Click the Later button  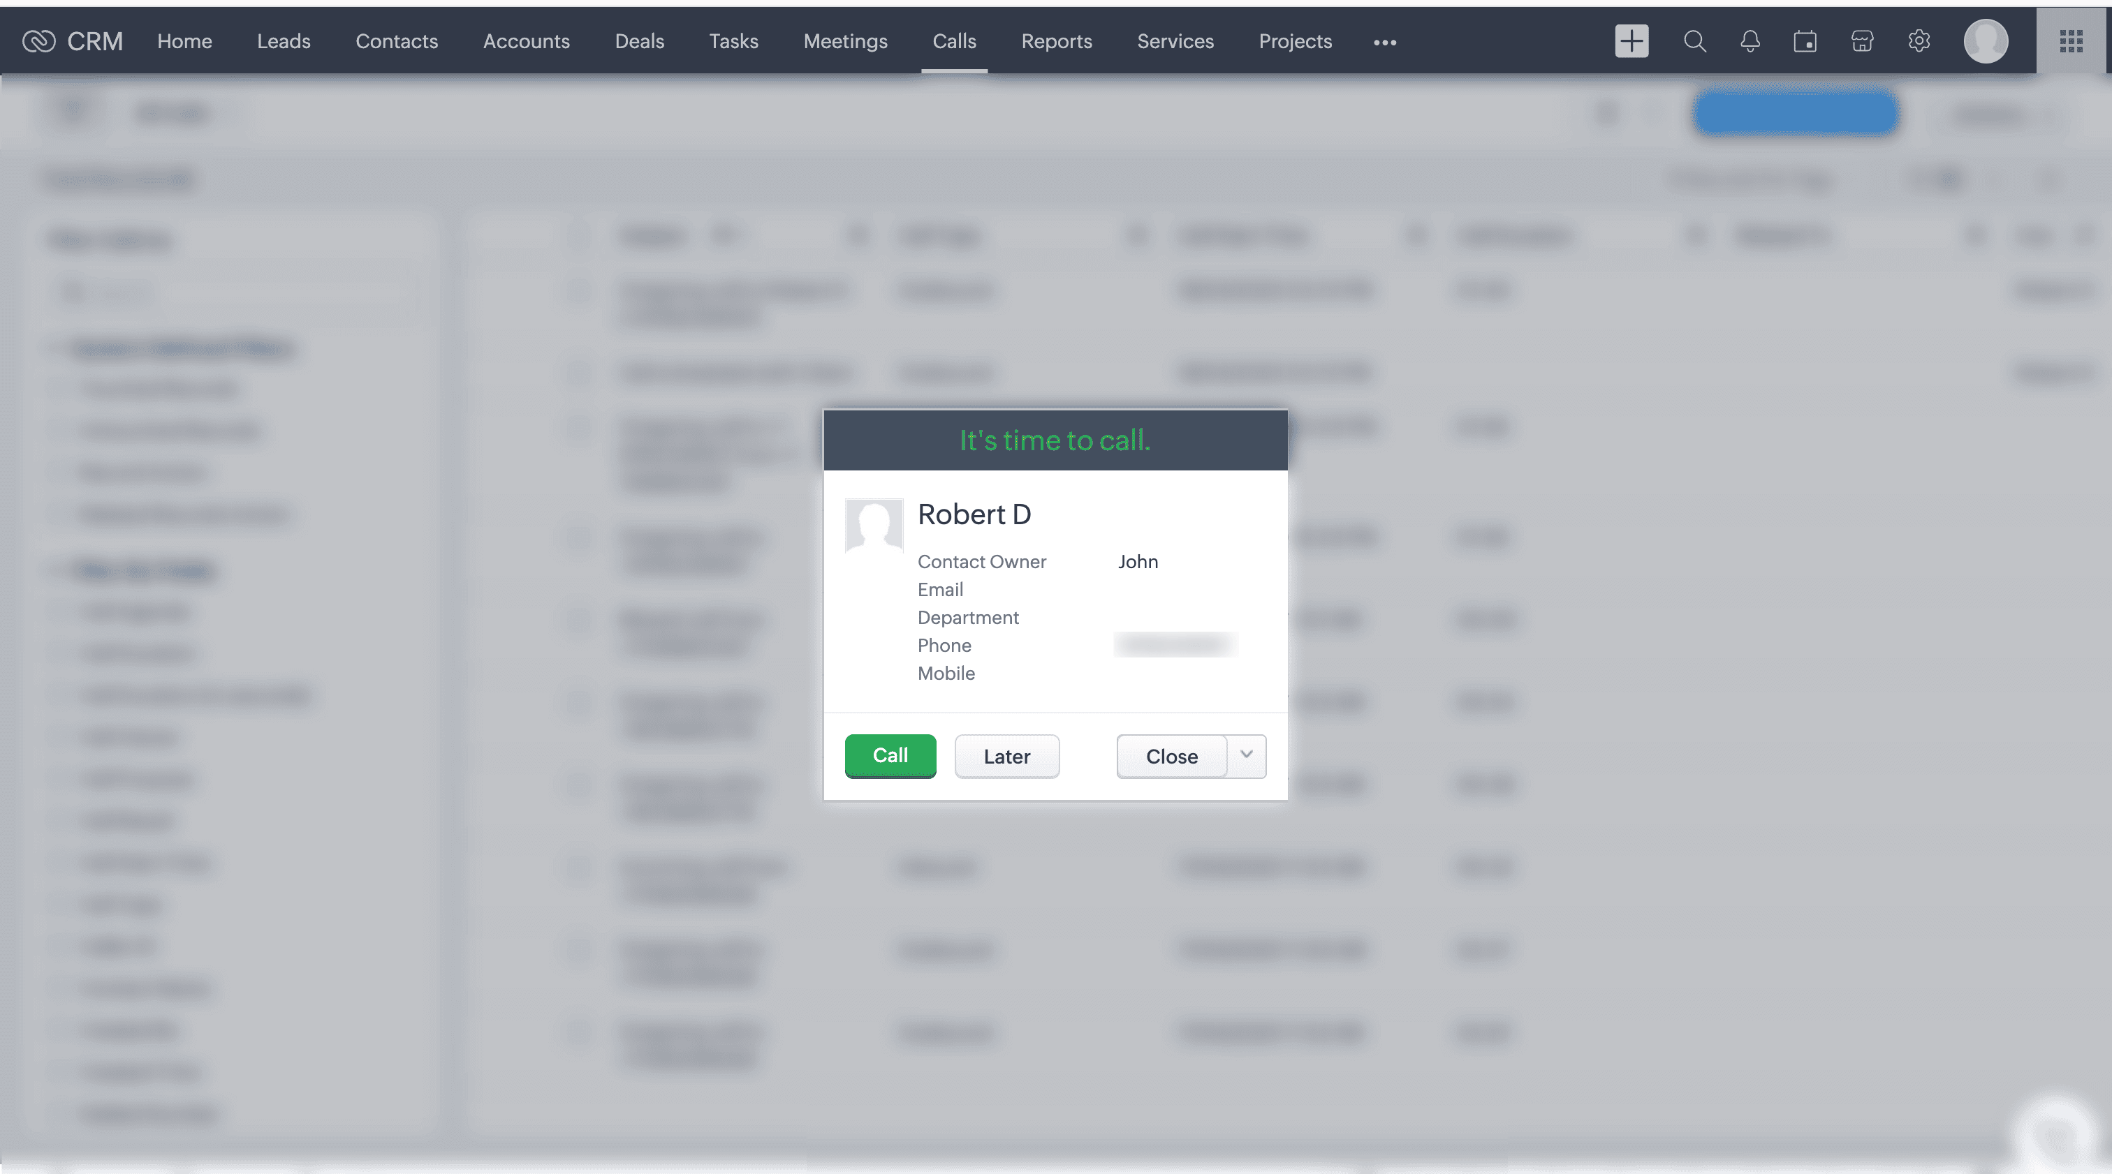1007,756
